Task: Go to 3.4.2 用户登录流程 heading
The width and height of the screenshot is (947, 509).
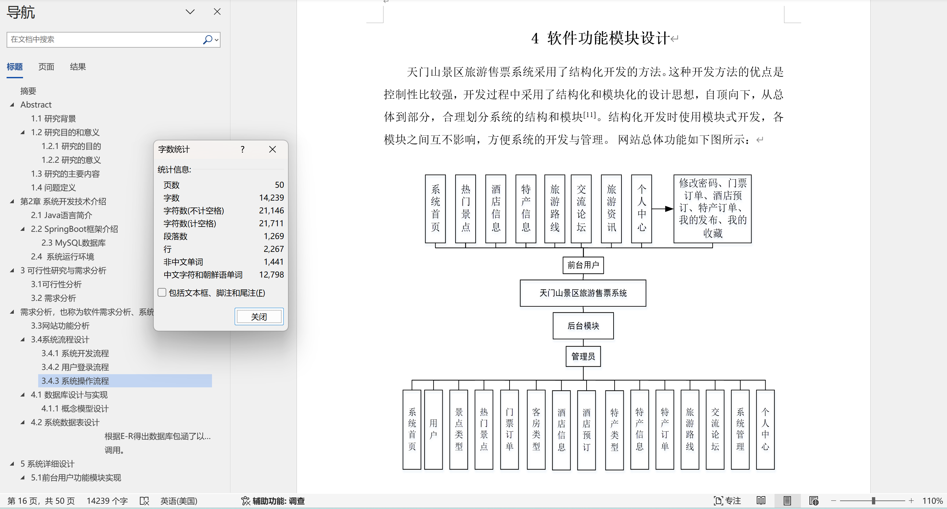Action: [x=75, y=367]
